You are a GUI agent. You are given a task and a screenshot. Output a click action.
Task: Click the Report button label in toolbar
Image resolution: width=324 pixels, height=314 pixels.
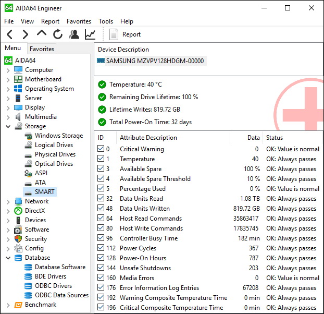pyautogui.click(x=131, y=34)
